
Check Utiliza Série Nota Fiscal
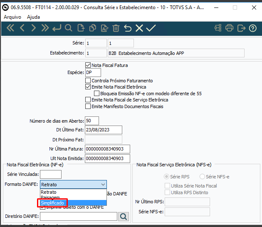[168, 185]
